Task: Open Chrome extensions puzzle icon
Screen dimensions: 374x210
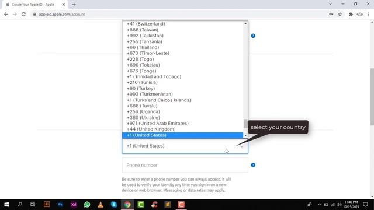Action: 351,14
